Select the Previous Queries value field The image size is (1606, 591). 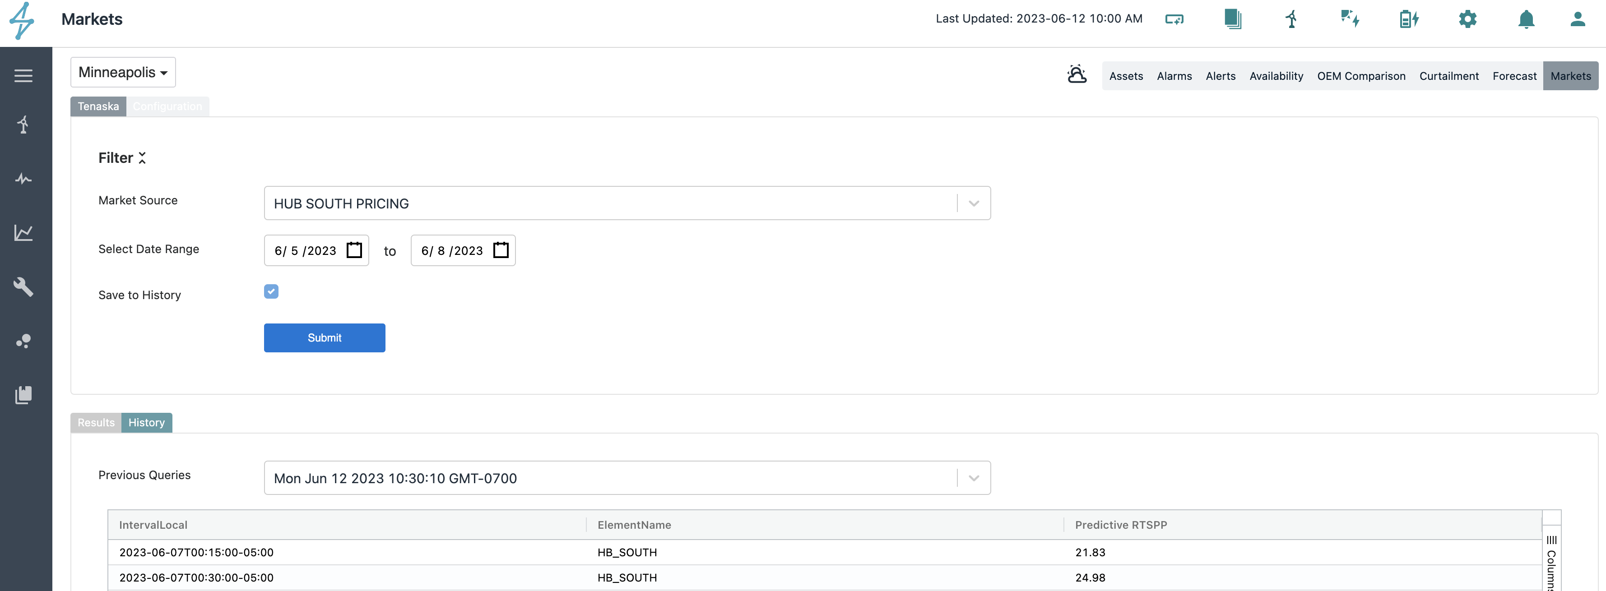[x=627, y=478]
